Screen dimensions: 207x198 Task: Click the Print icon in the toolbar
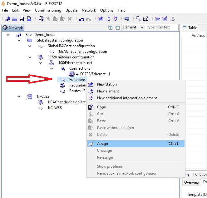(x=29, y=19)
